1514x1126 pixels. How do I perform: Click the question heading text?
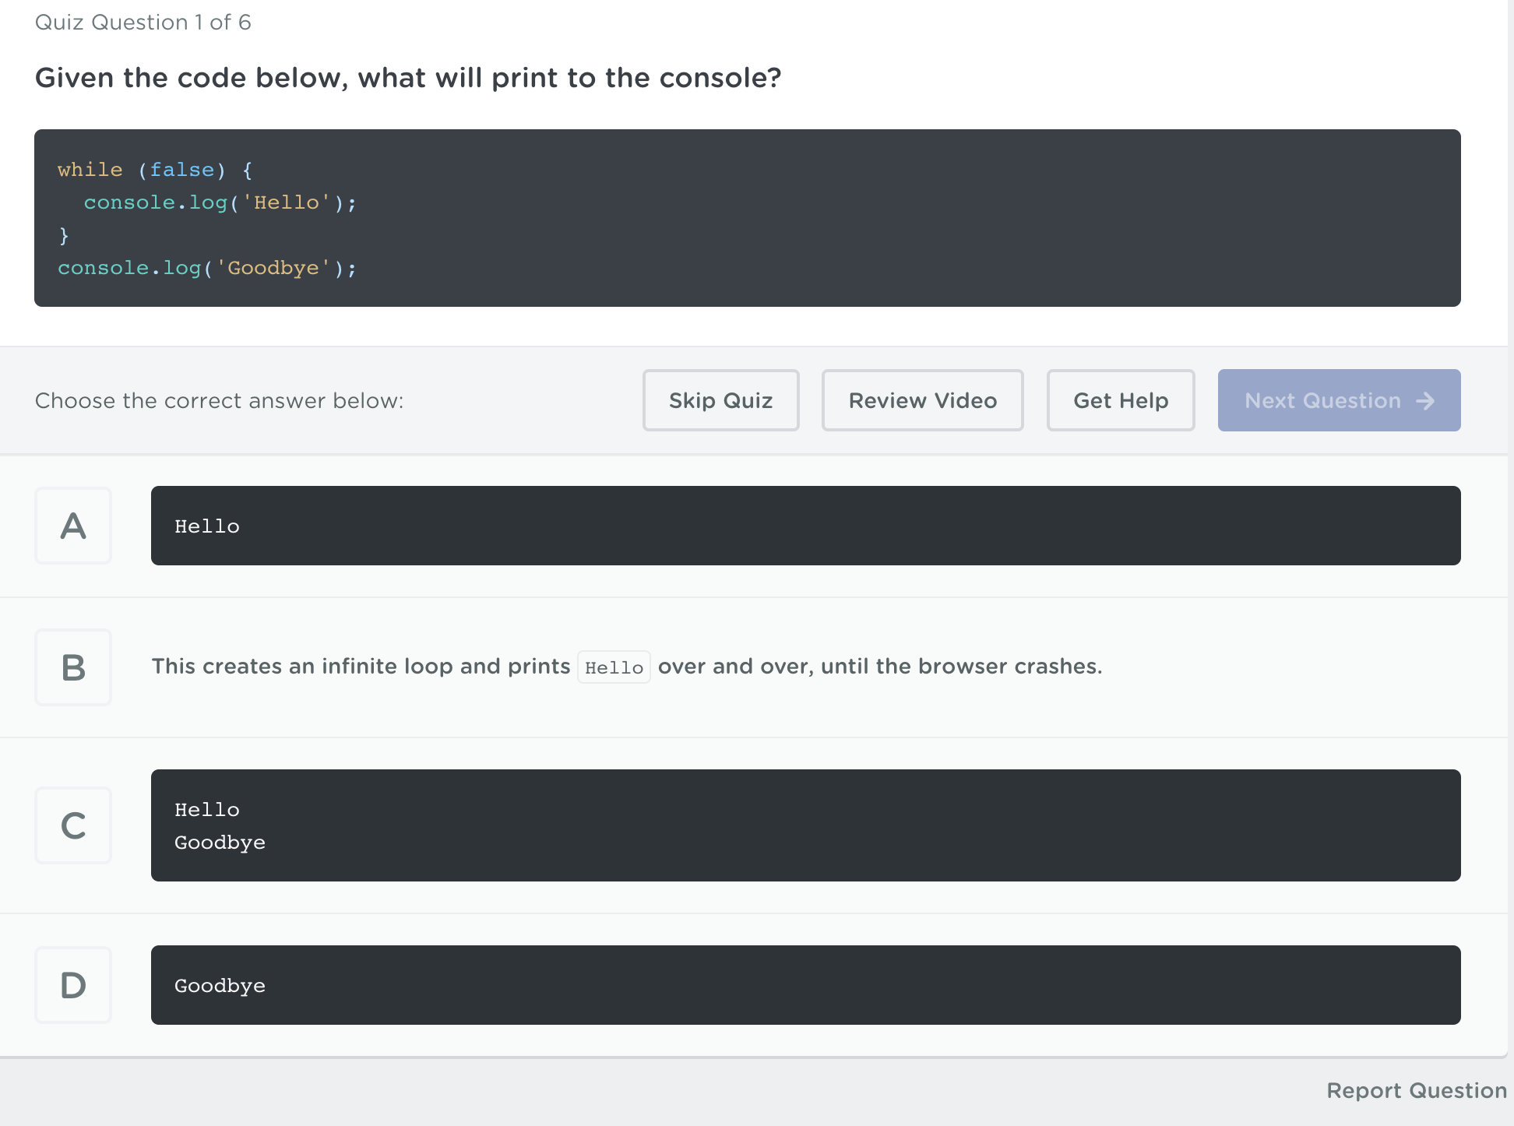coord(408,78)
